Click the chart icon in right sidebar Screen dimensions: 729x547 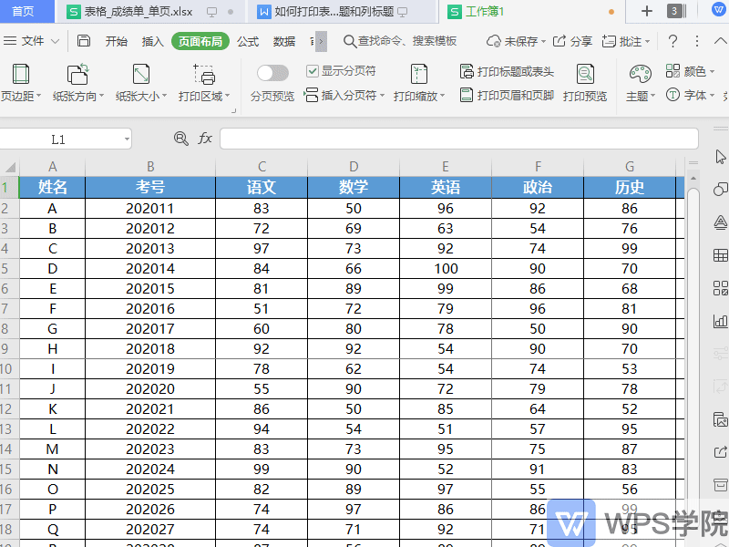(720, 321)
